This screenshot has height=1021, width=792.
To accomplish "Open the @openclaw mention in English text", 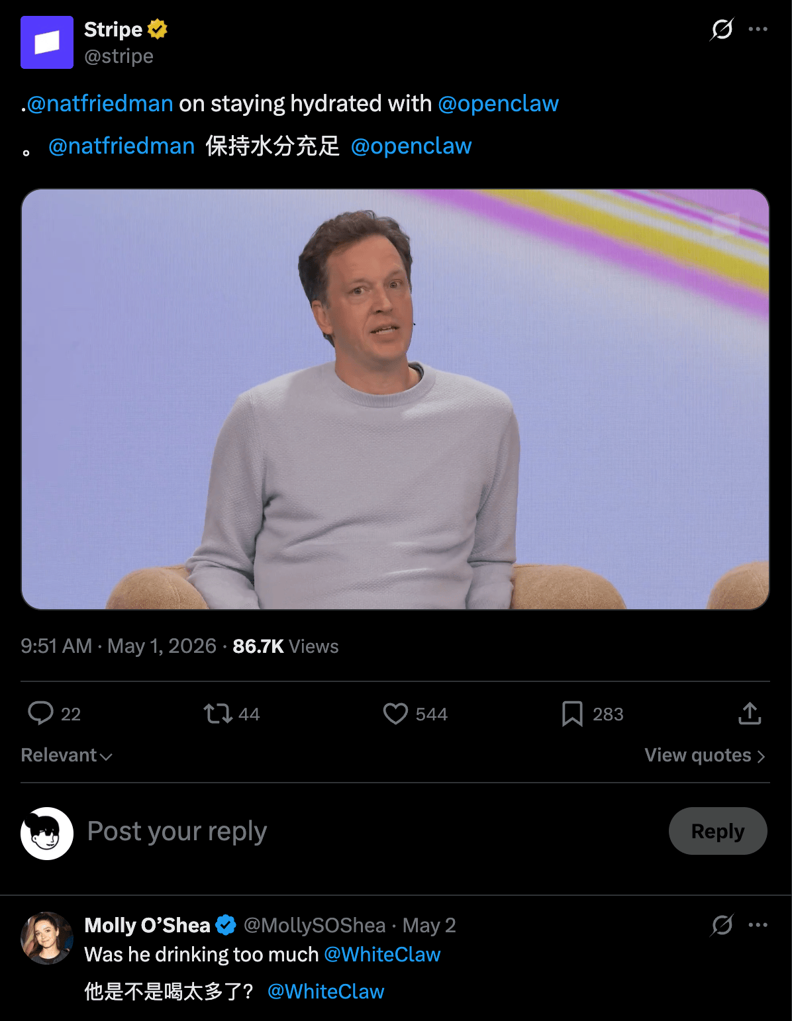I will [499, 104].
